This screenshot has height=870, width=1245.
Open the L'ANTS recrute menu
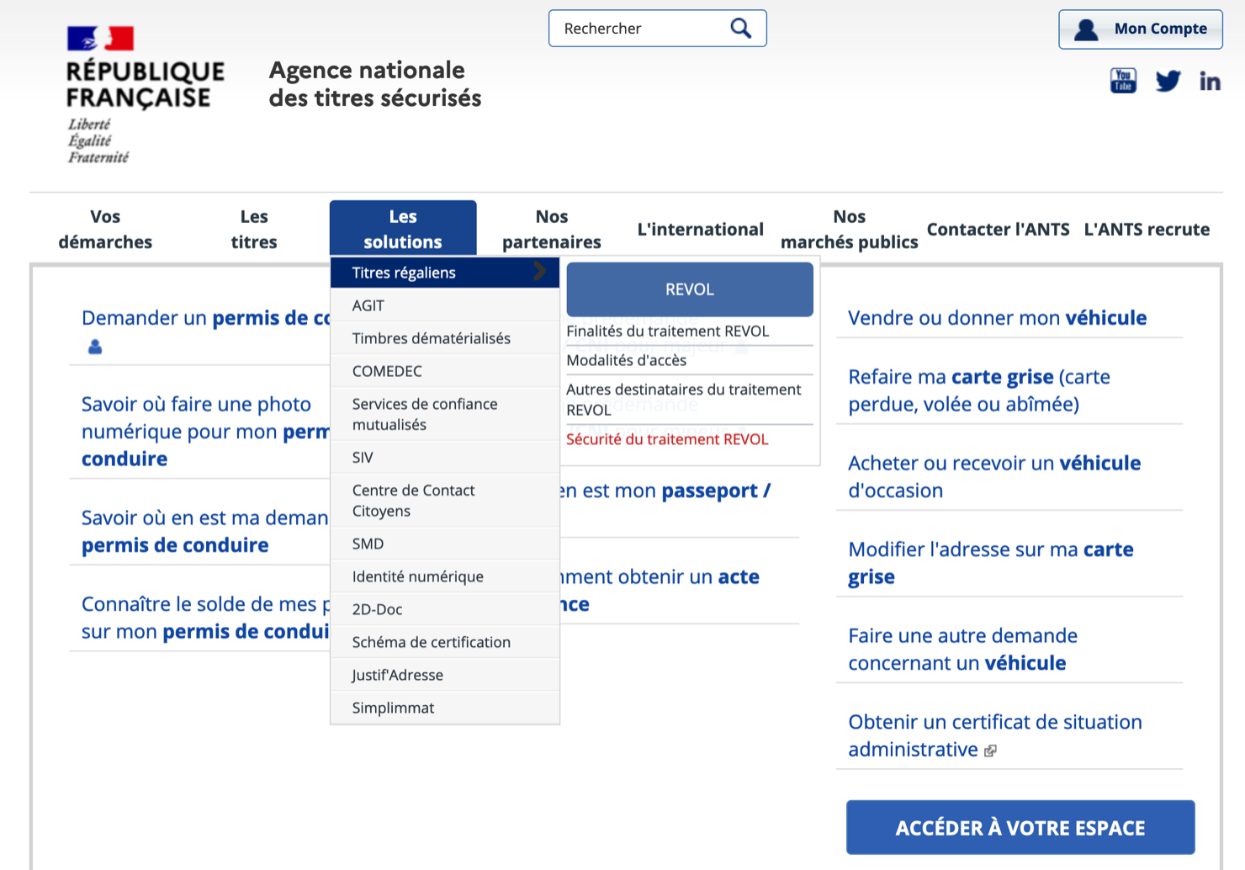pos(1147,229)
